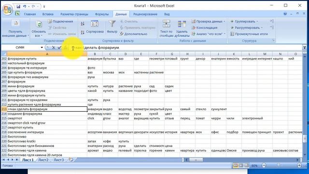The width and height of the screenshot is (309, 174).
Task: Click the Select All corner button
Action: (x=4, y=54)
